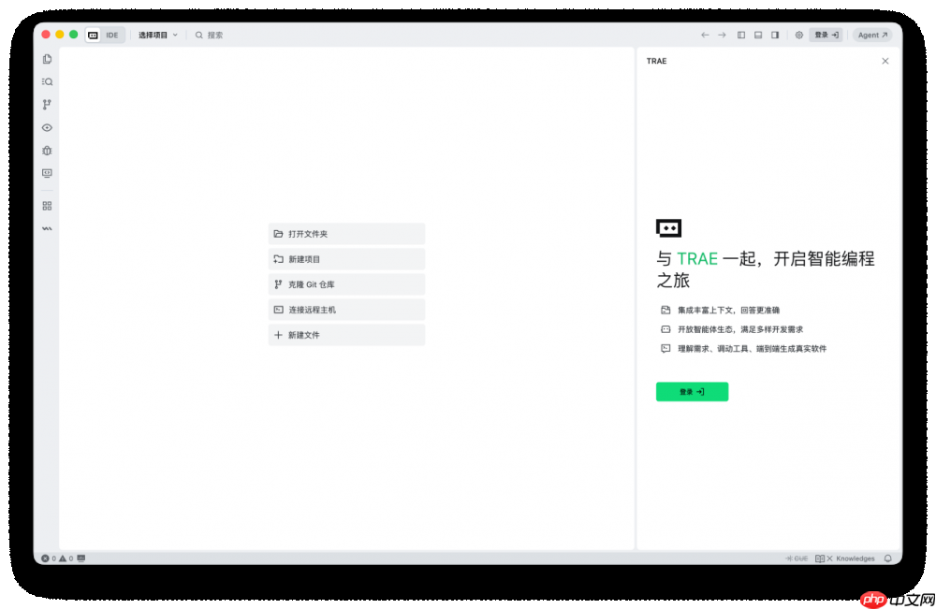Click 连接远程主机 button
The width and height of the screenshot is (936, 609).
point(347,310)
